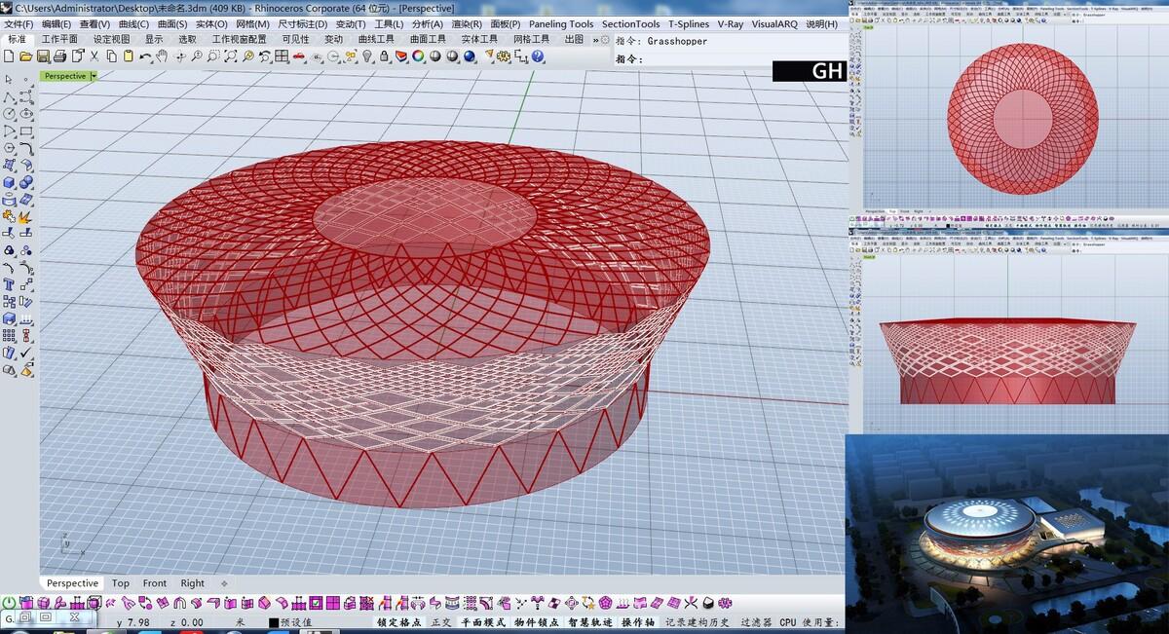The image size is (1169, 634).
Task: Open a file with folder icon
Action: pyautogui.click(x=25, y=56)
